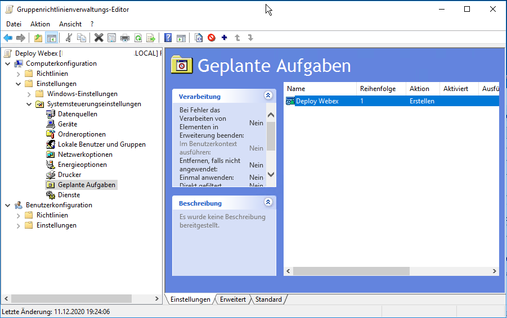
Task: Go forward with the gray right arrow
Action: pos(21,38)
